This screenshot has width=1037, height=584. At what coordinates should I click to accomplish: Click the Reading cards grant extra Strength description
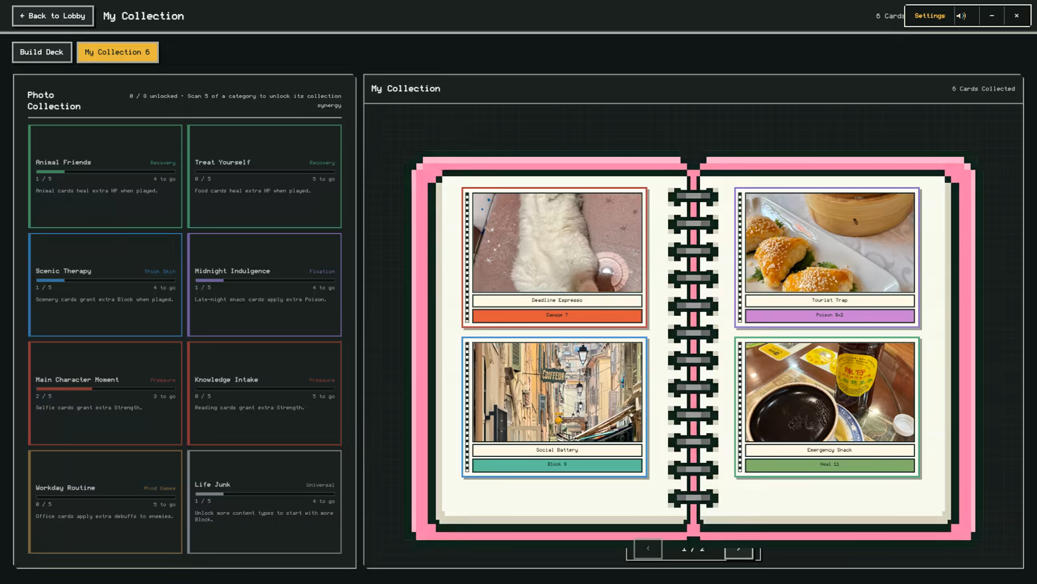(249, 408)
